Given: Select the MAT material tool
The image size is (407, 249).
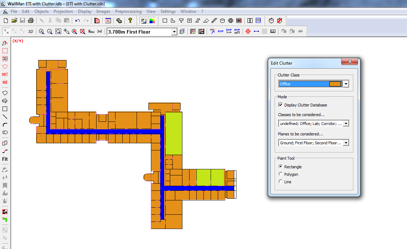Looking at the screenshot, I should pos(5,75).
